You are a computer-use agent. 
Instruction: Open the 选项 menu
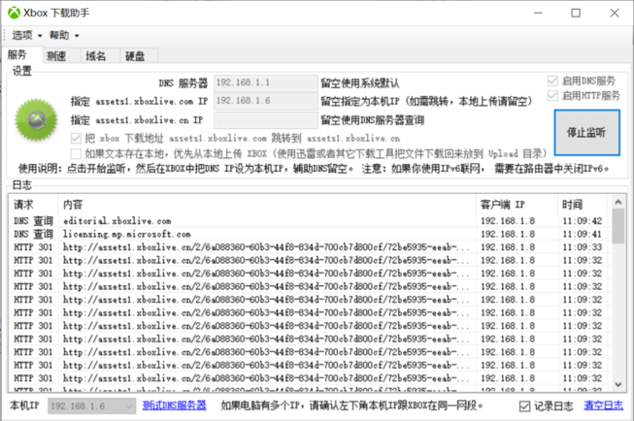(26, 35)
